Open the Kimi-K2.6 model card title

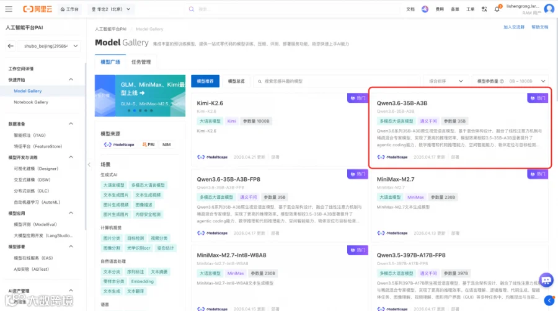click(x=210, y=103)
